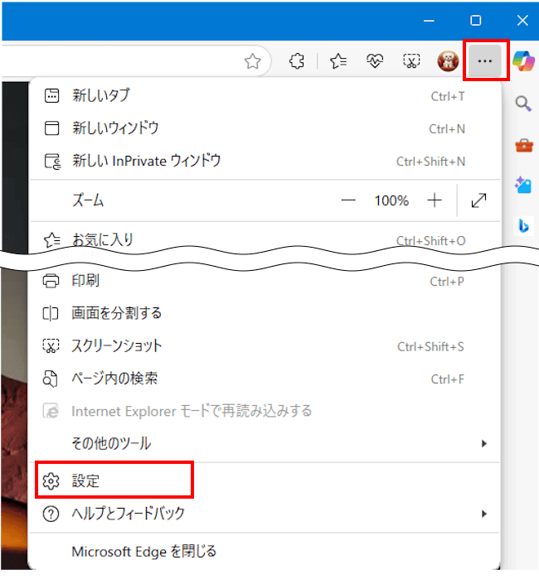Maximize the Edge window

(x=476, y=21)
